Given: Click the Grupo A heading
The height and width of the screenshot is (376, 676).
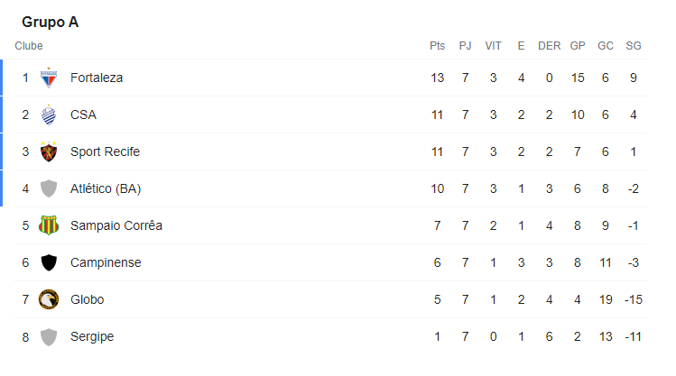Looking at the screenshot, I should 51,22.
